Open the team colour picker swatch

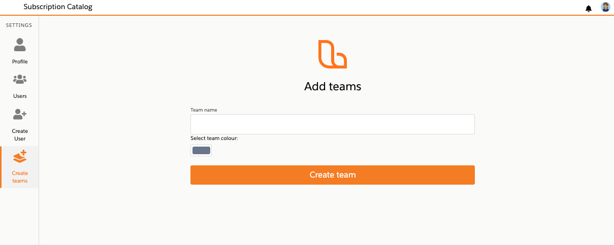(201, 151)
